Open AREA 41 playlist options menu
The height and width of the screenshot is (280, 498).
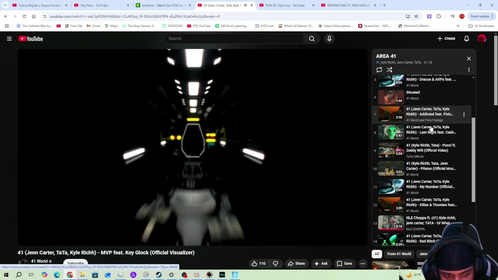point(469,70)
